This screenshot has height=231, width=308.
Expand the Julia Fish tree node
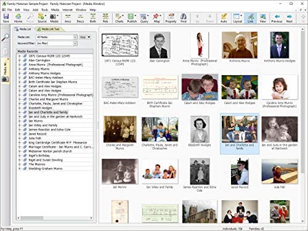(x=19, y=138)
